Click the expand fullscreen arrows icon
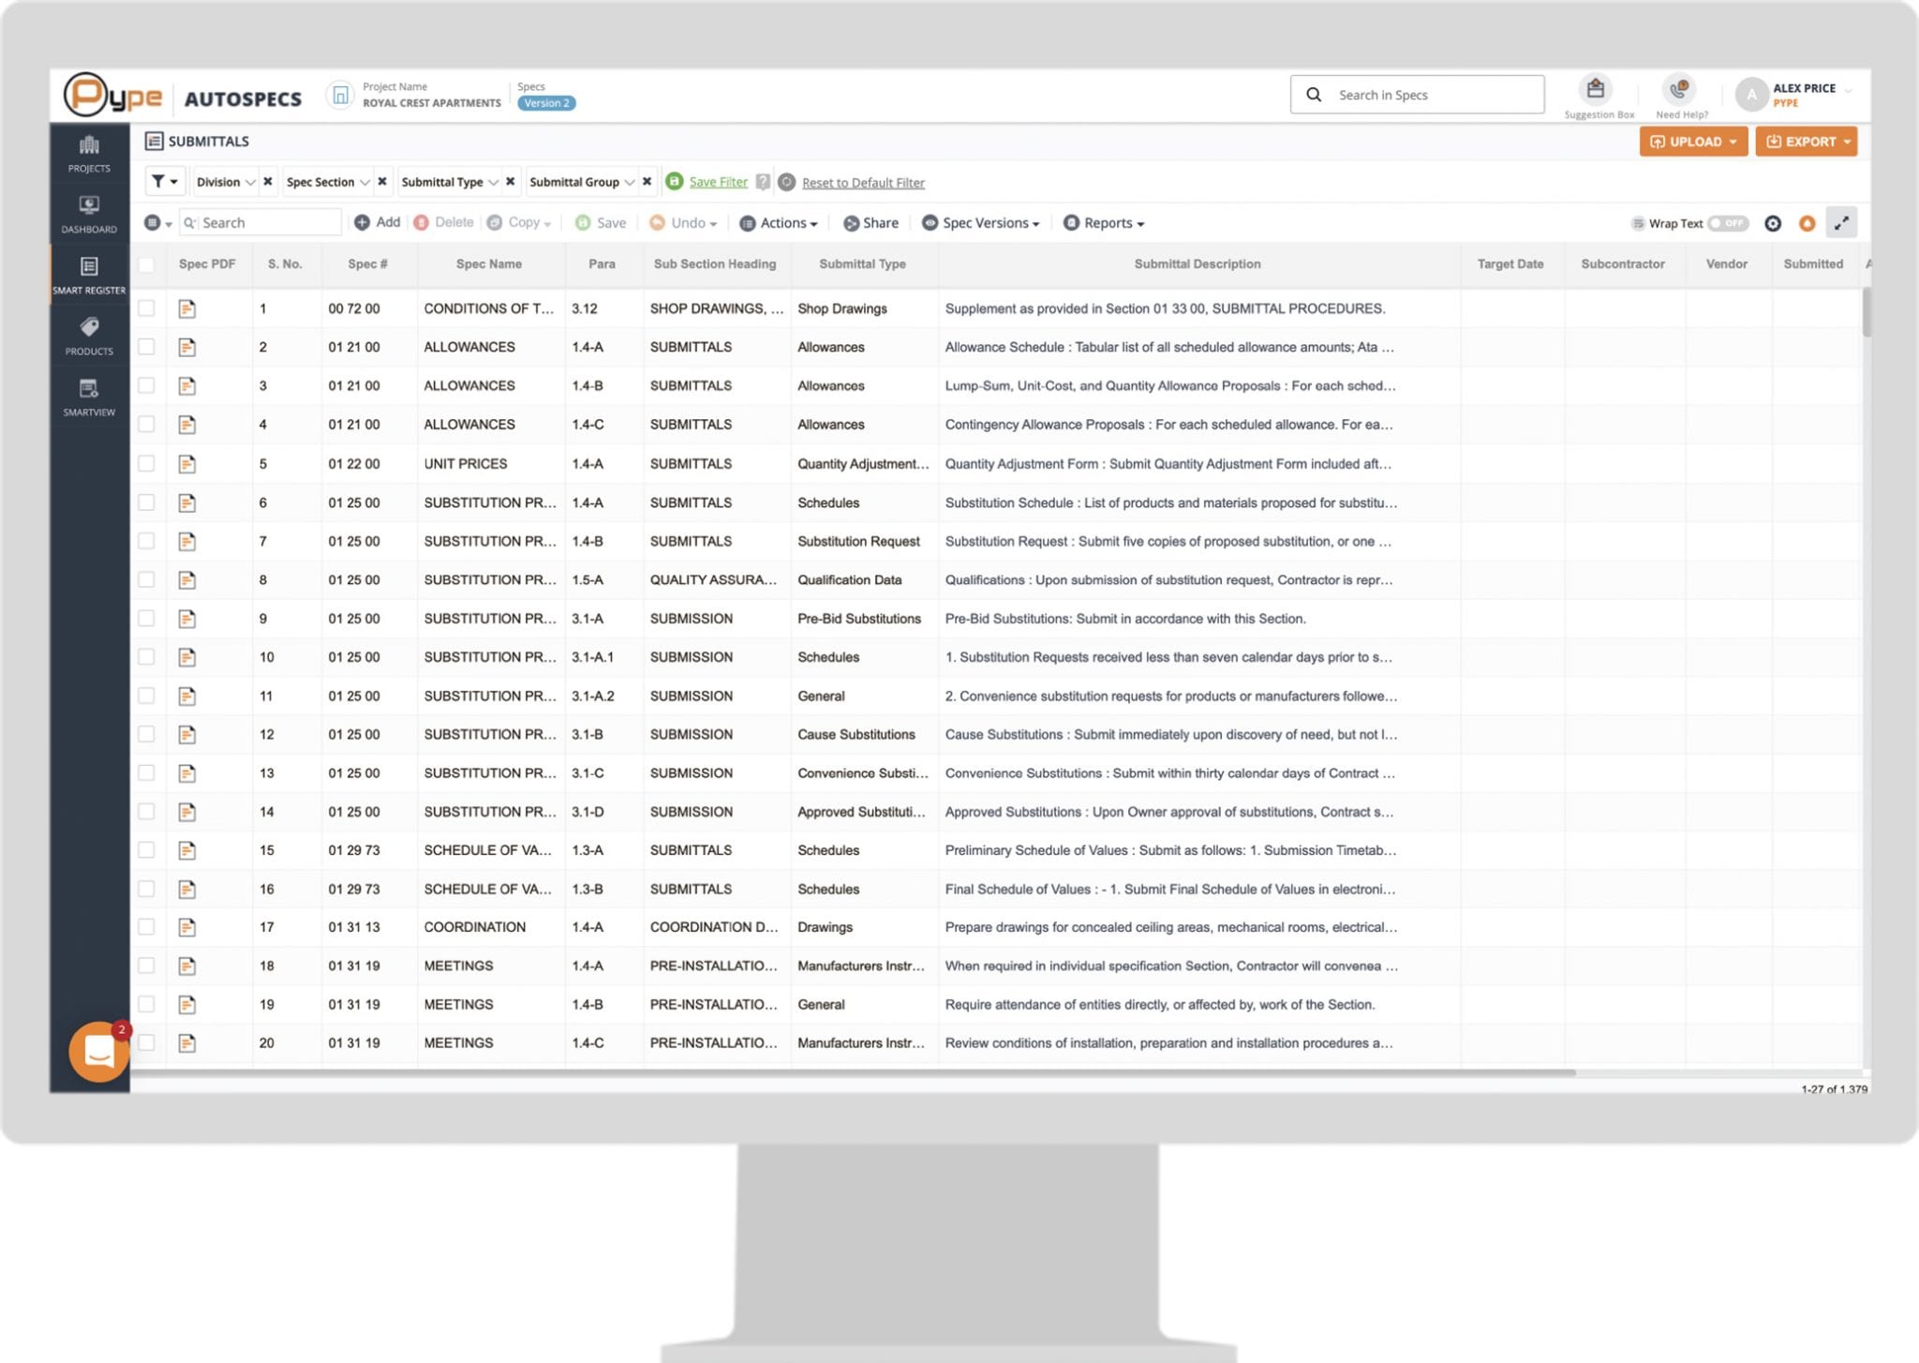This screenshot has width=1919, height=1363. tap(1841, 223)
